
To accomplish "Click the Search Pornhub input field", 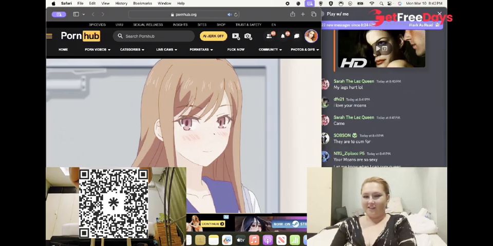I will (x=154, y=36).
